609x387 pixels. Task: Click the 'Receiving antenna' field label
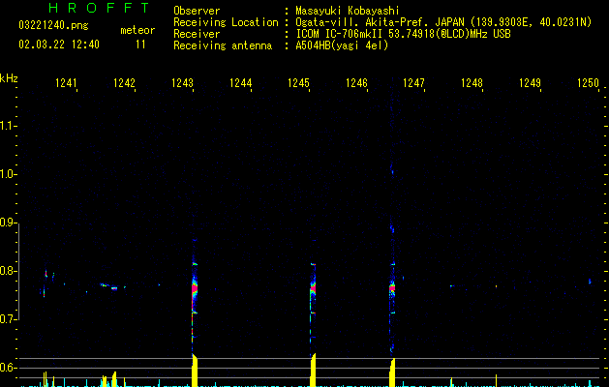pyautogui.click(x=223, y=45)
